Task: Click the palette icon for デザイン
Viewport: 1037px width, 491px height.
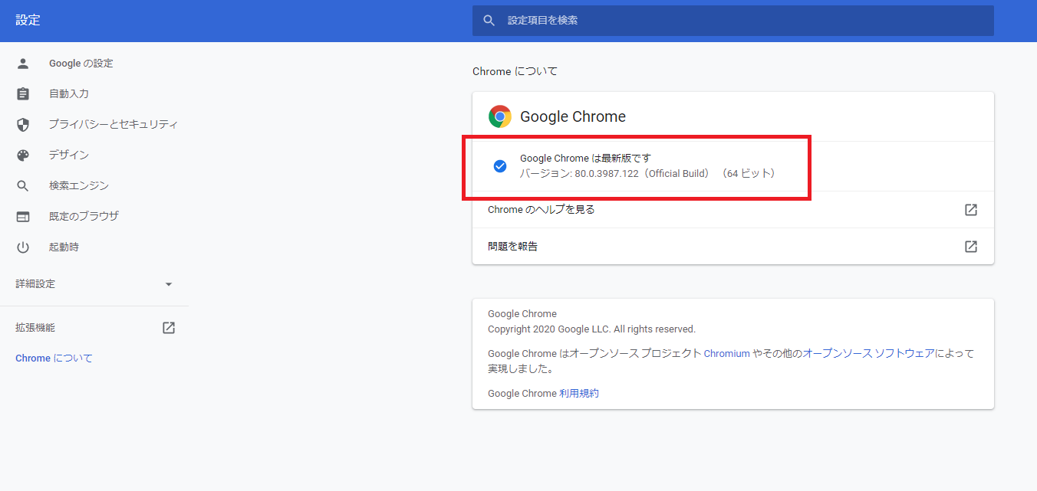Action: 23,155
